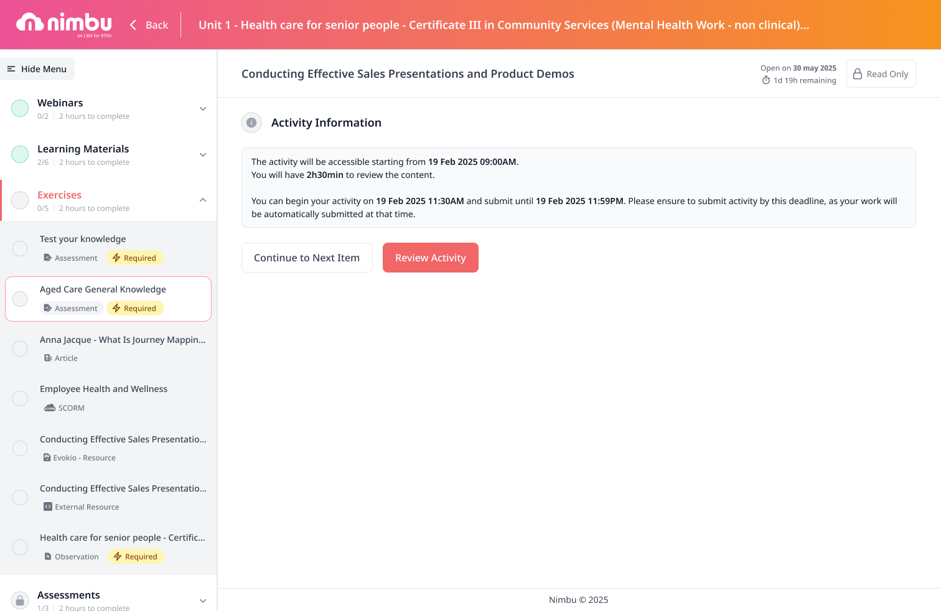The image size is (941, 611).
Task: Click the page heading Conducting Effective Sales Presentations
Action: (x=408, y=73)
